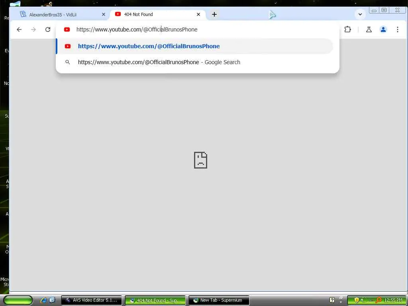Open a new tab with the plus button
Viewport: 408px width, 306px height.
(x=214, y=15)
